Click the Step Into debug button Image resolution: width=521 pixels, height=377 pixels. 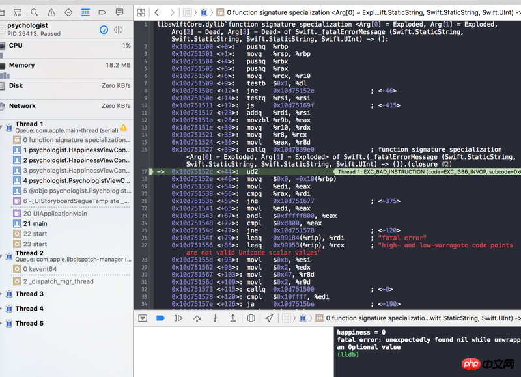coord(215,318)
